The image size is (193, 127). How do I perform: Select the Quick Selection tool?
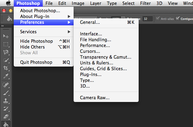click(6, 60)
